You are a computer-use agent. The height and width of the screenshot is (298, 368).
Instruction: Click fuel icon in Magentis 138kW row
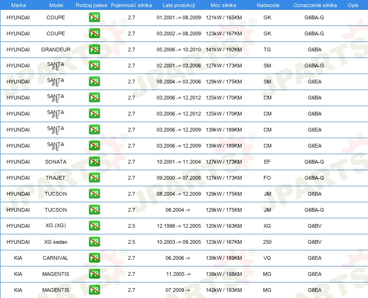[x=94, y=273]
